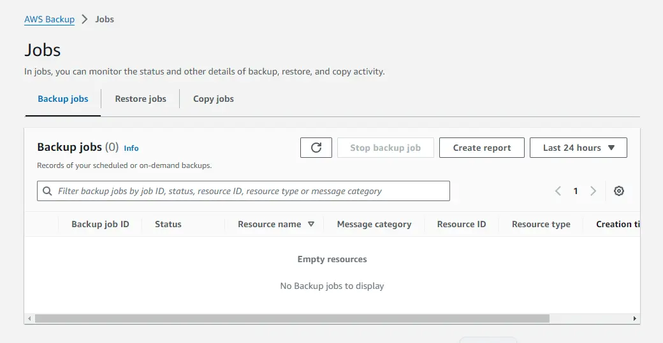Click the No Backup jobs to display message

click(x=332, y=286)
